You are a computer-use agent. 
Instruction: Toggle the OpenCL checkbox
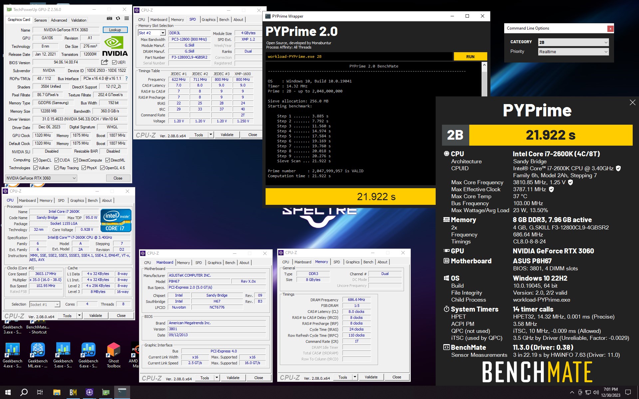tap(36, 160)
